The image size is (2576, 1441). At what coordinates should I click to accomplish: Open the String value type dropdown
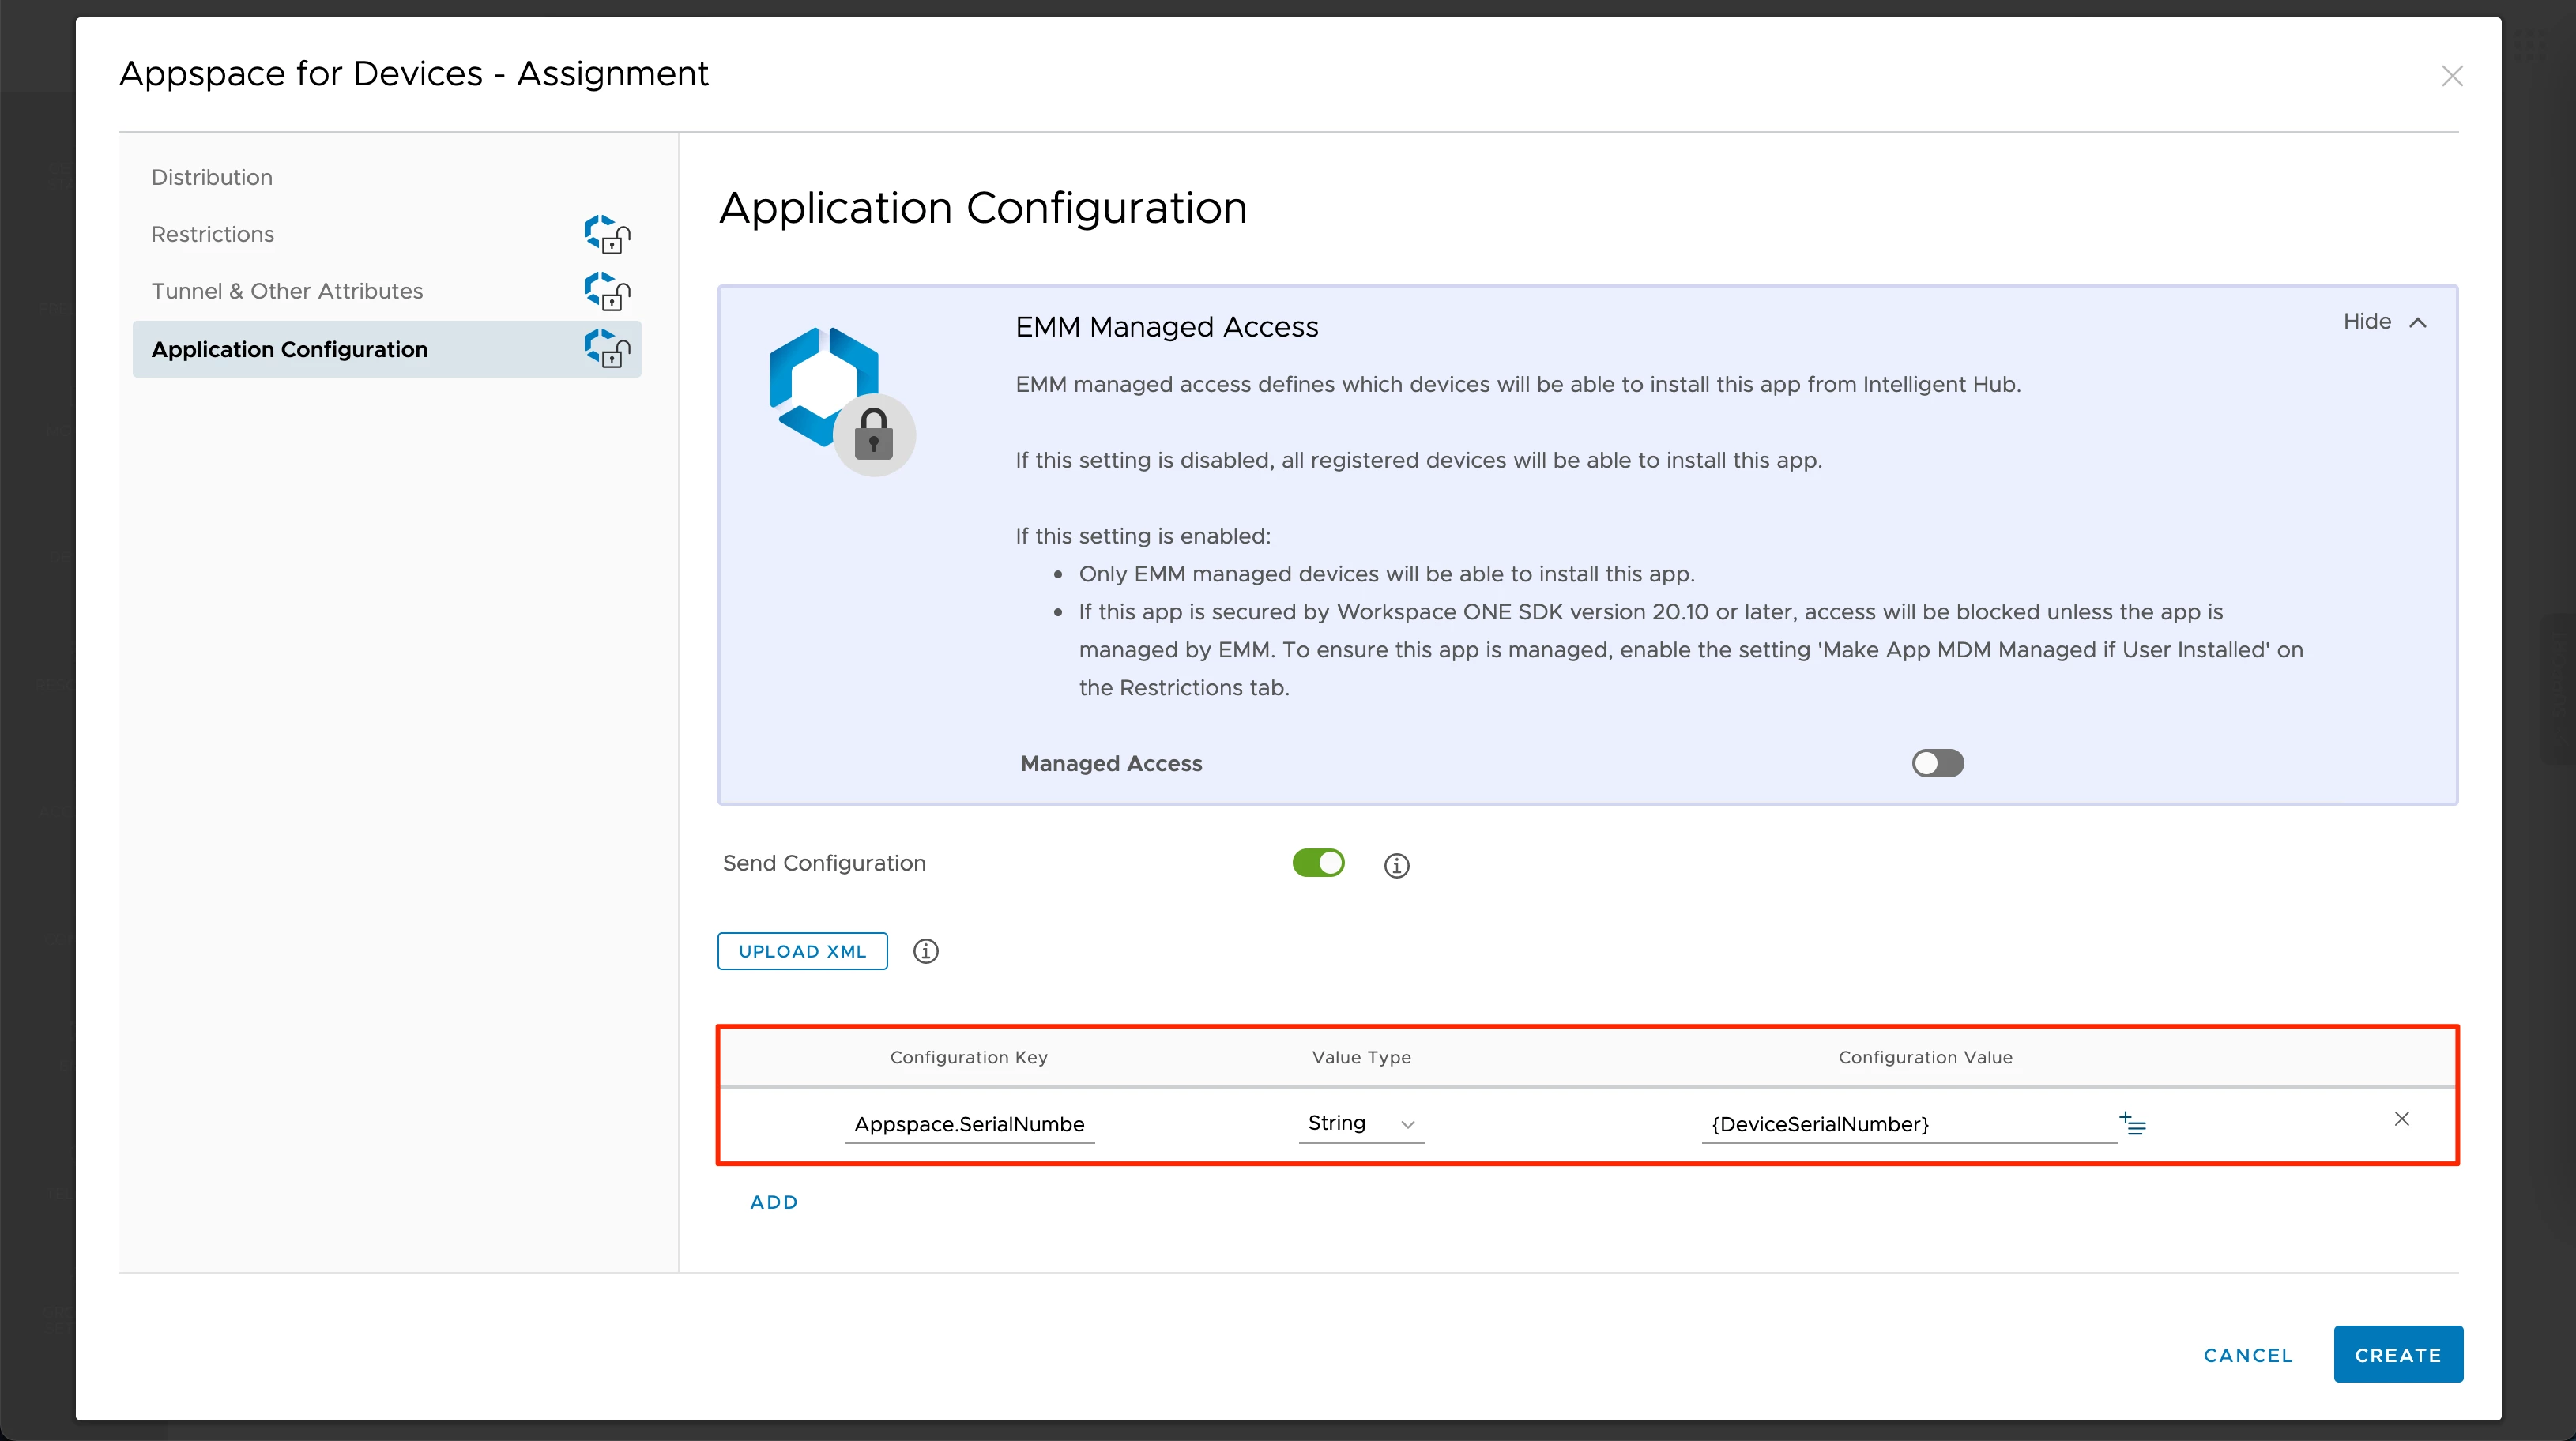[x=1360, y=1123]
